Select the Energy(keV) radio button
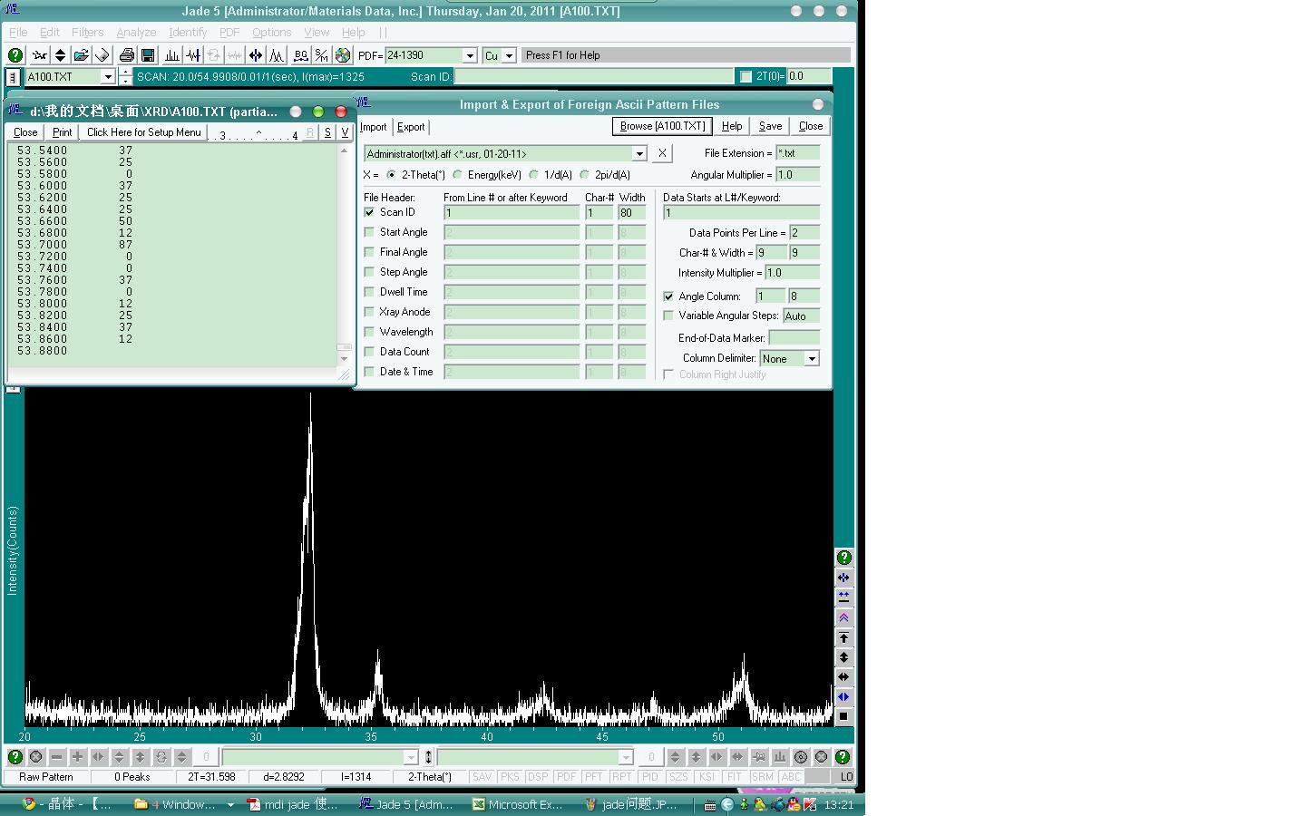 coord(458,175)
